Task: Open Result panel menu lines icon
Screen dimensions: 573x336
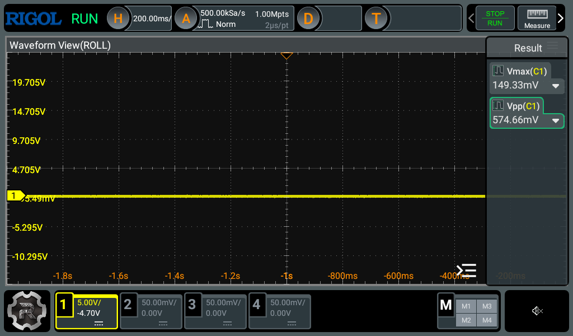Action: point(552,46)
